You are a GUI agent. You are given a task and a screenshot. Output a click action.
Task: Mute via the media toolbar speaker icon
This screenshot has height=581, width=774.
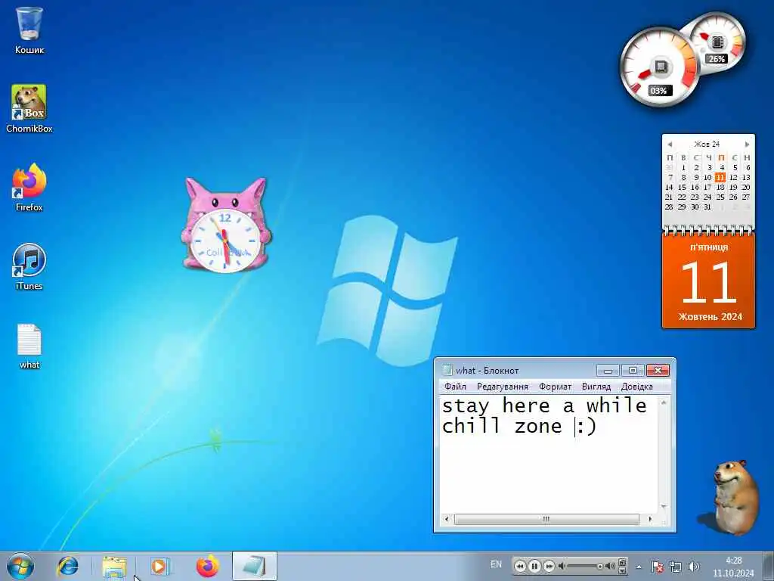[x=562, y=566]
